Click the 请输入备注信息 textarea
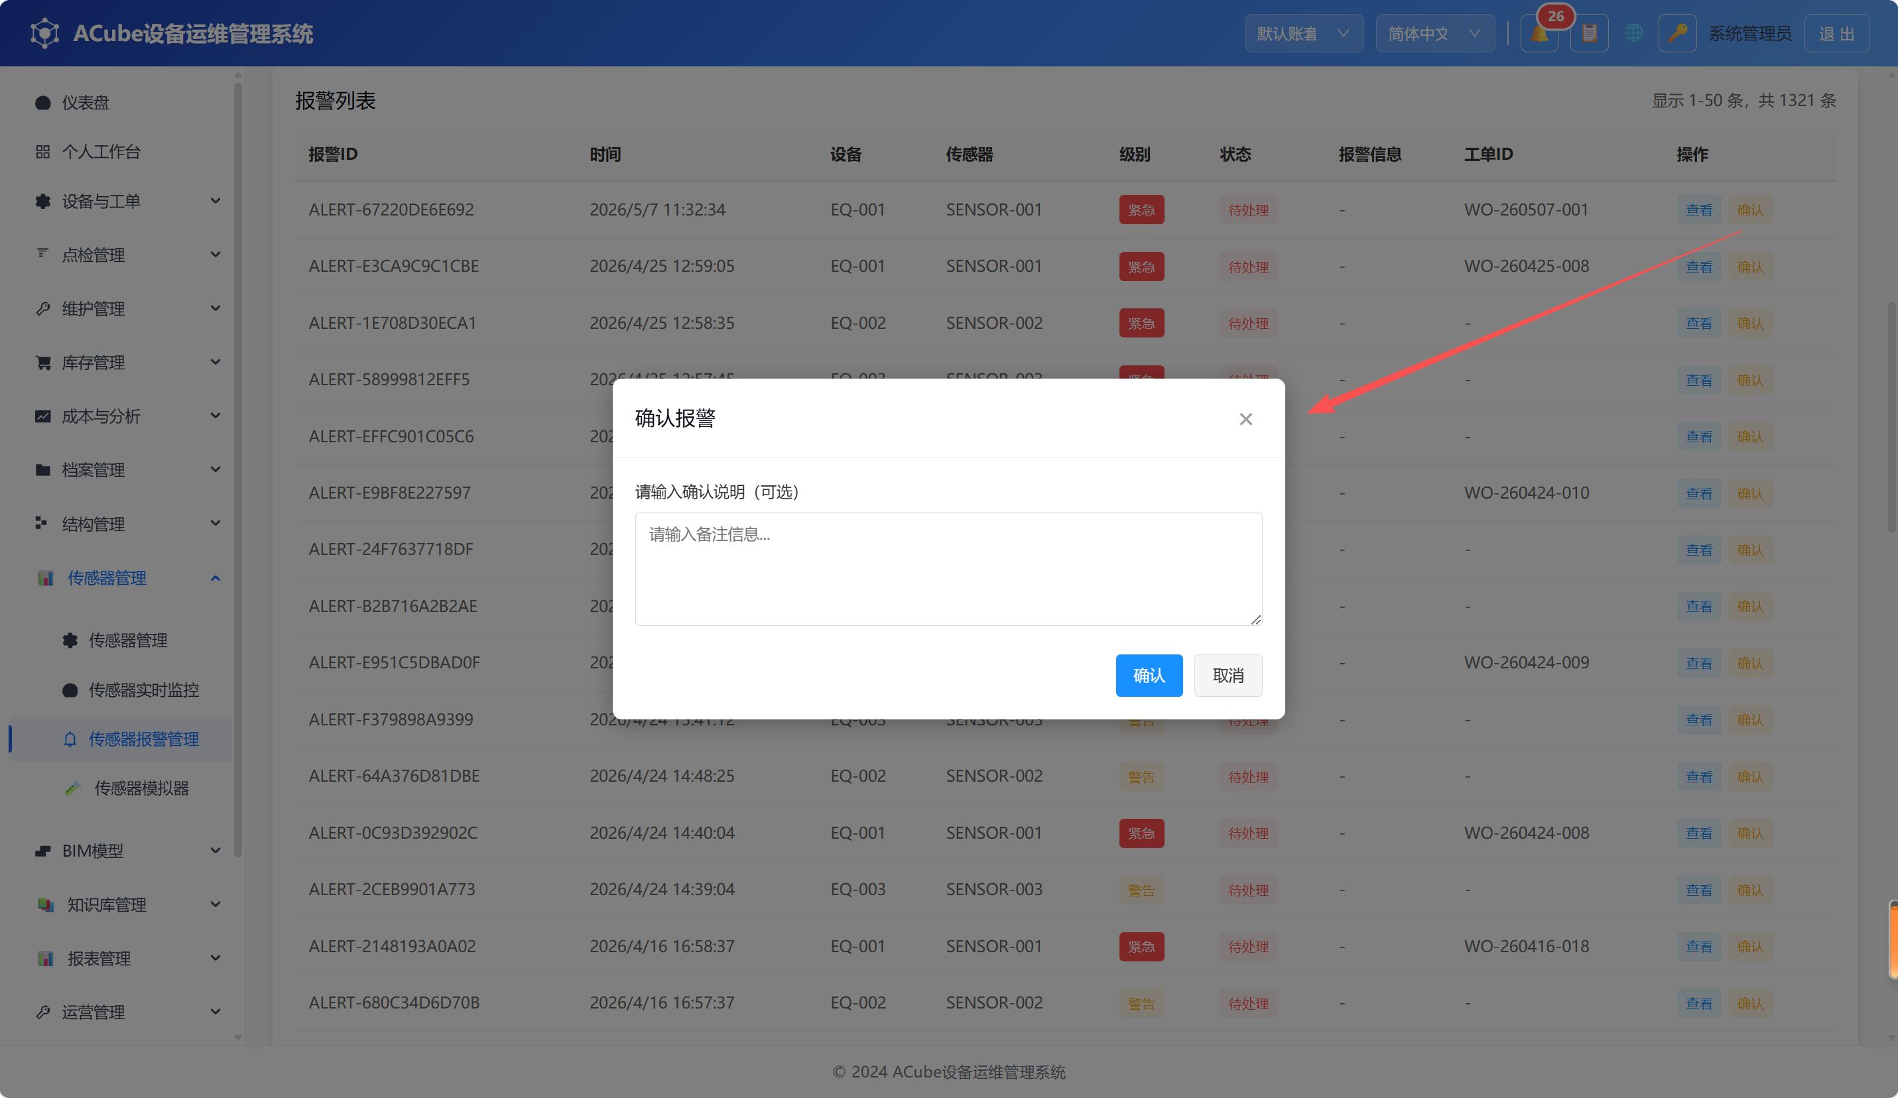Image resolution: width=1898 pixels, height=1098 pixels. click(948, 569)
